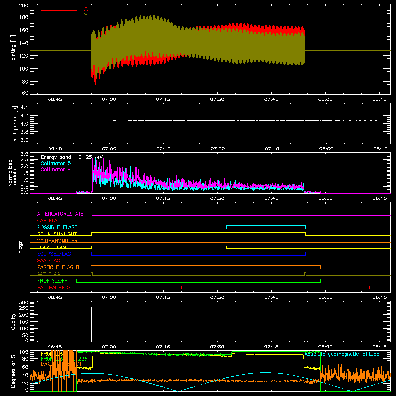
Task: Click the 'GAP_FLAG' flag label
Action: pyautogui.click(x=49, y=220)
